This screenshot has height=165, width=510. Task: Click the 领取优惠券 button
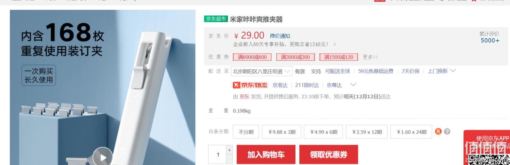(x=328, y=155)
